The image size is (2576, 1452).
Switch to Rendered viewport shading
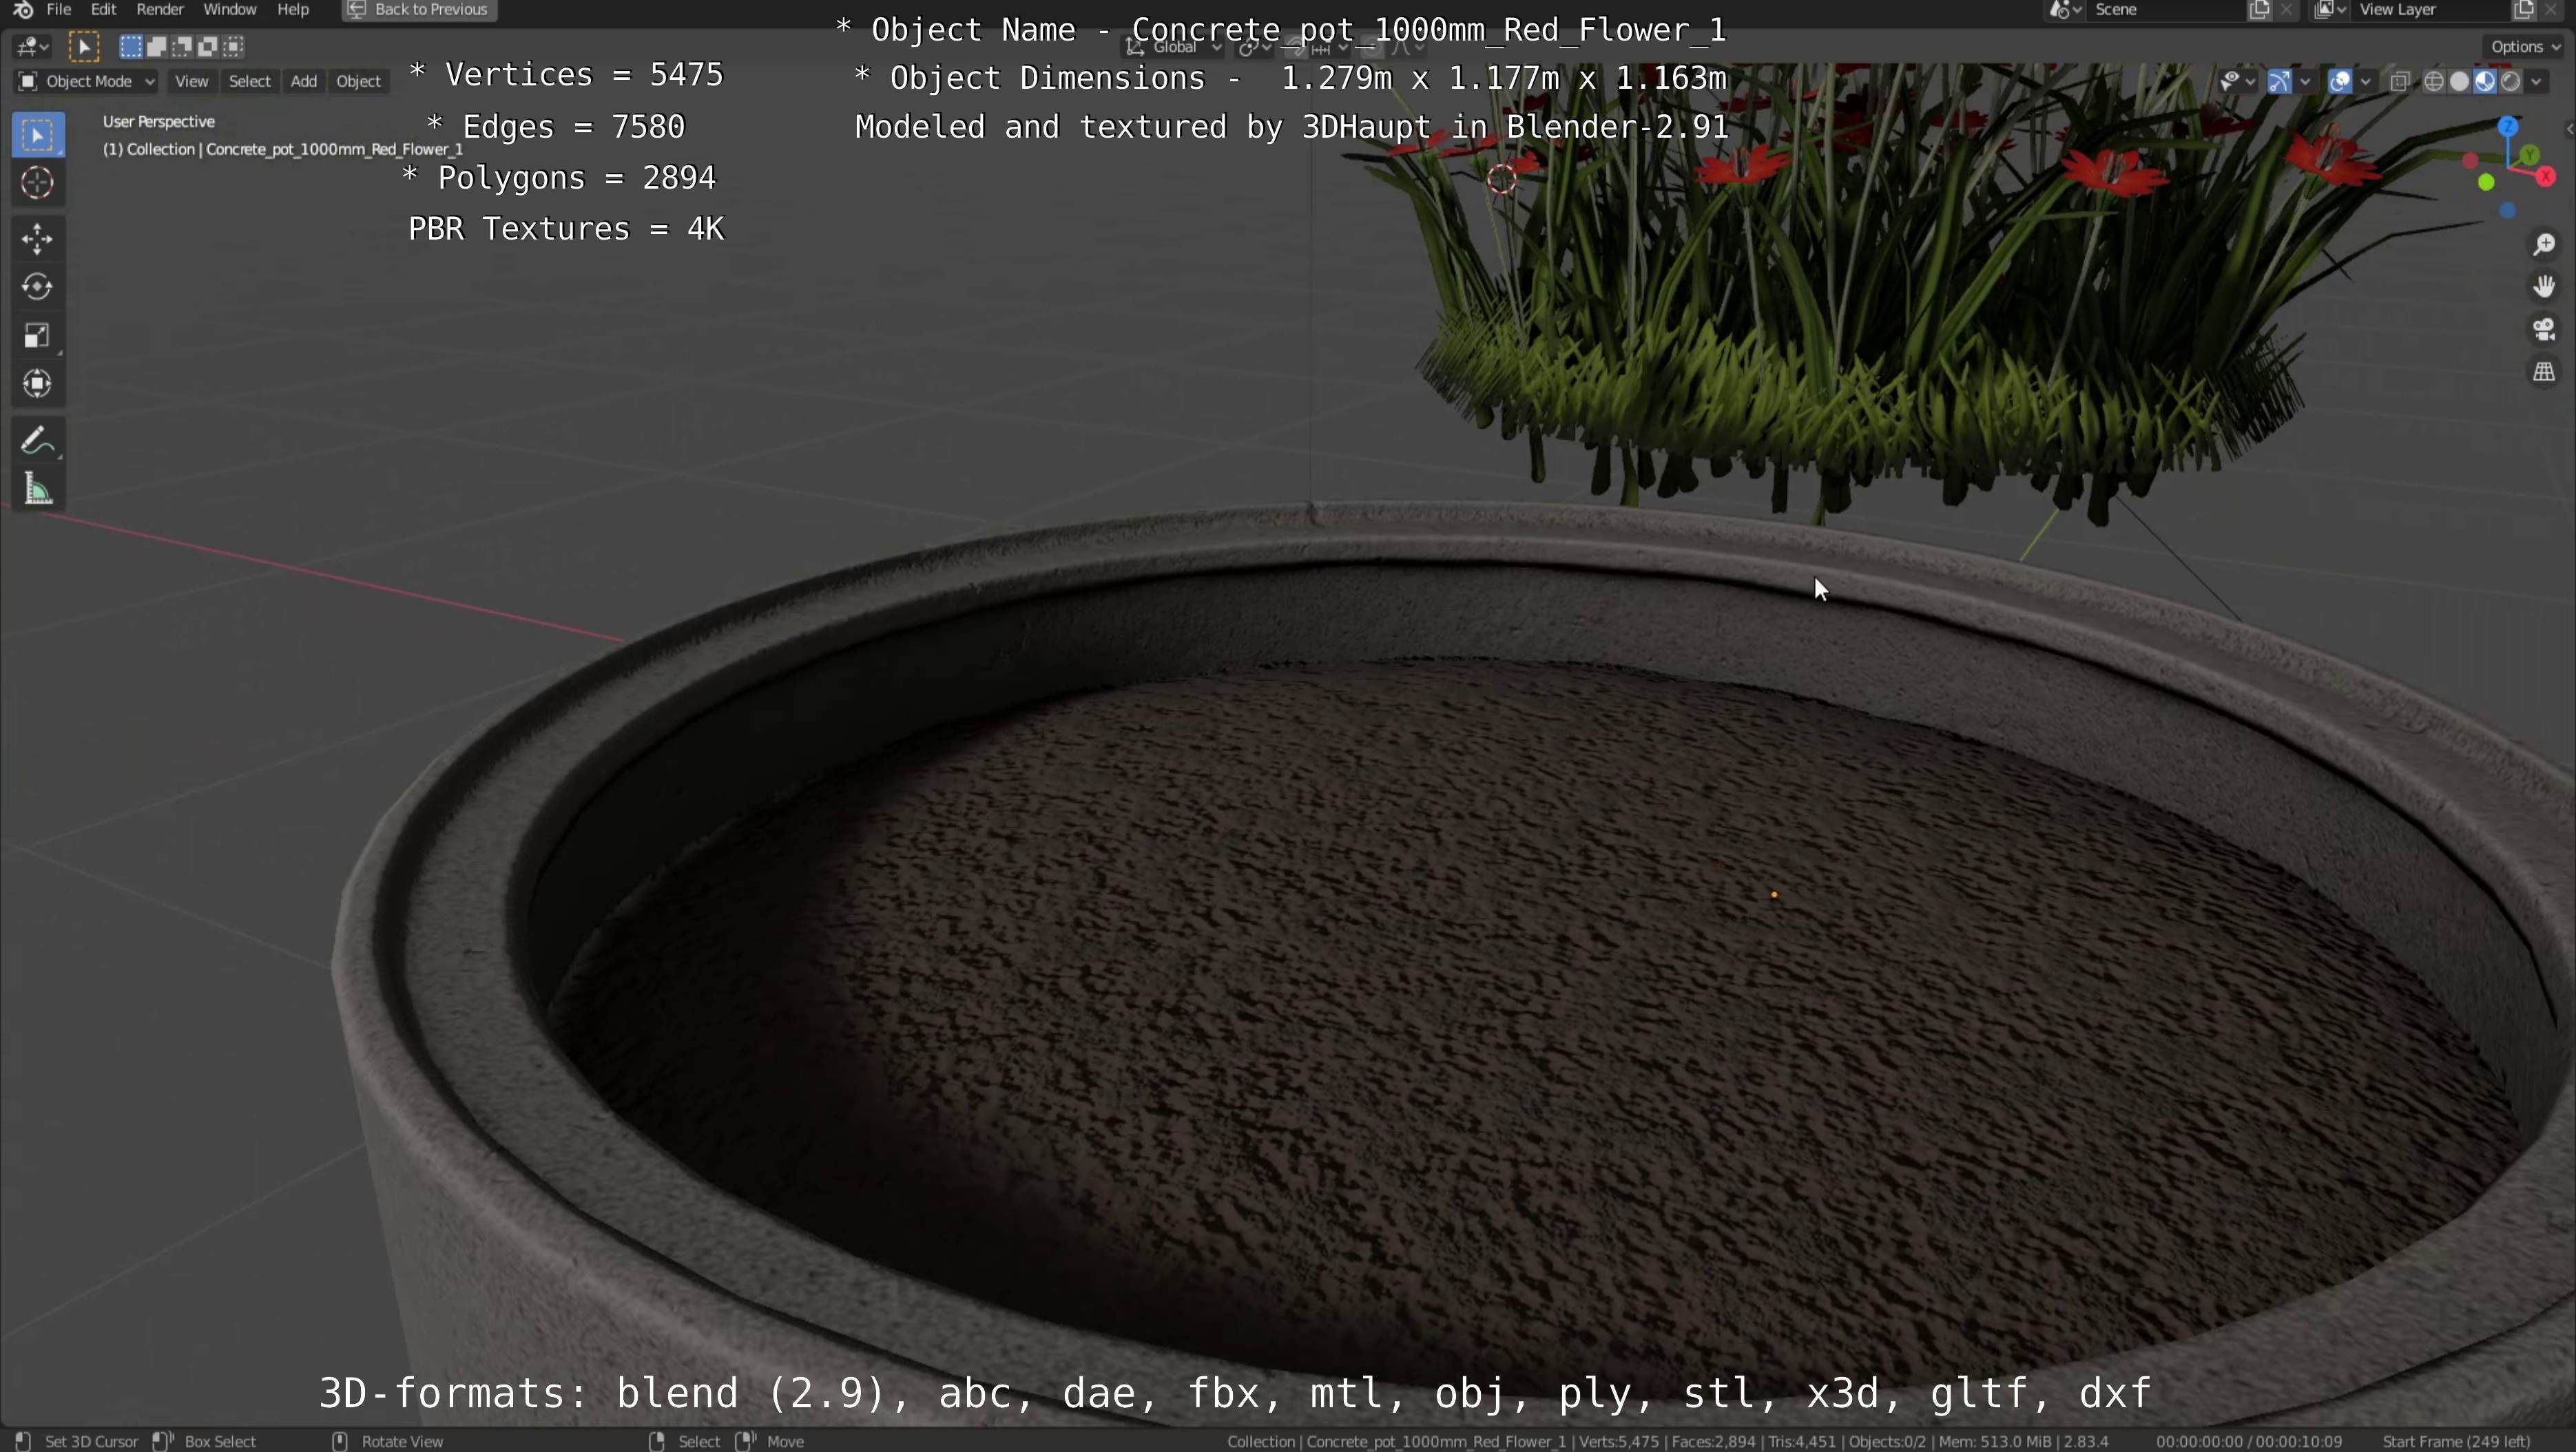[x=2510, y=82]
